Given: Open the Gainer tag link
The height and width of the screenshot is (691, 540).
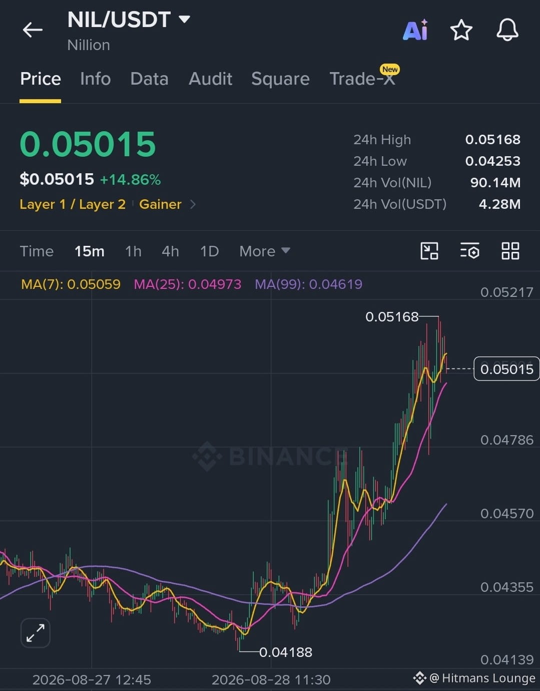Looking at the screenshot, I should [x=160, y=204].
